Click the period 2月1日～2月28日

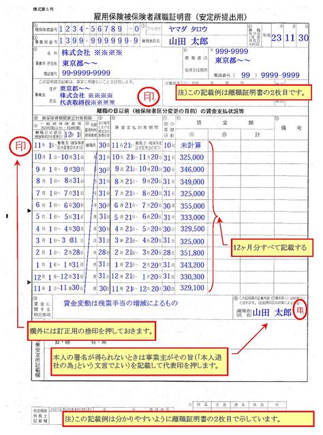coord(59,252)
